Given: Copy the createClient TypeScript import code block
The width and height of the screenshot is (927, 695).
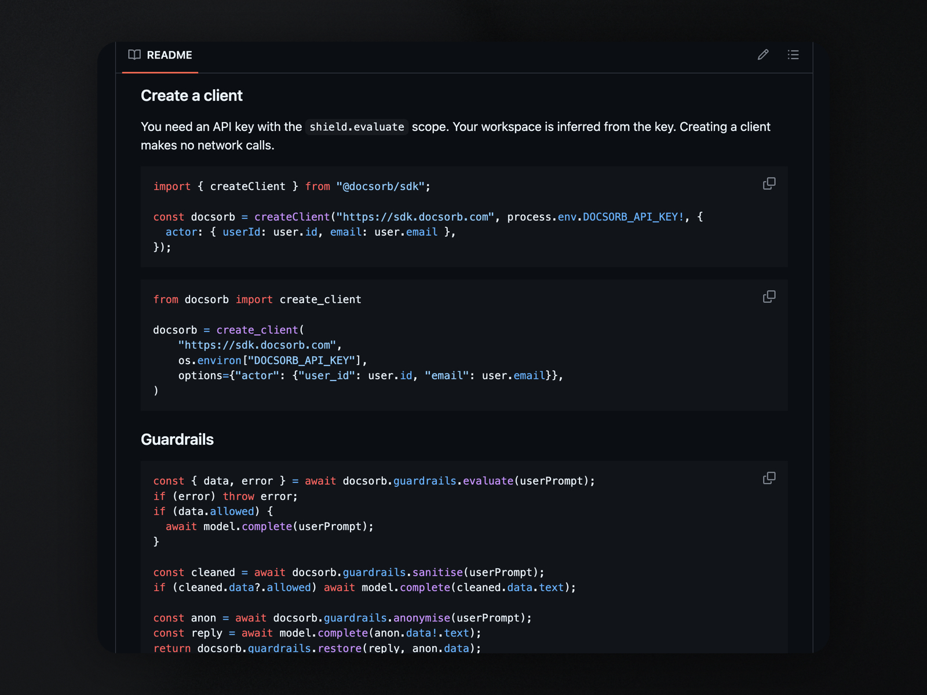Looking at the screenshot, I should point(769,184).
